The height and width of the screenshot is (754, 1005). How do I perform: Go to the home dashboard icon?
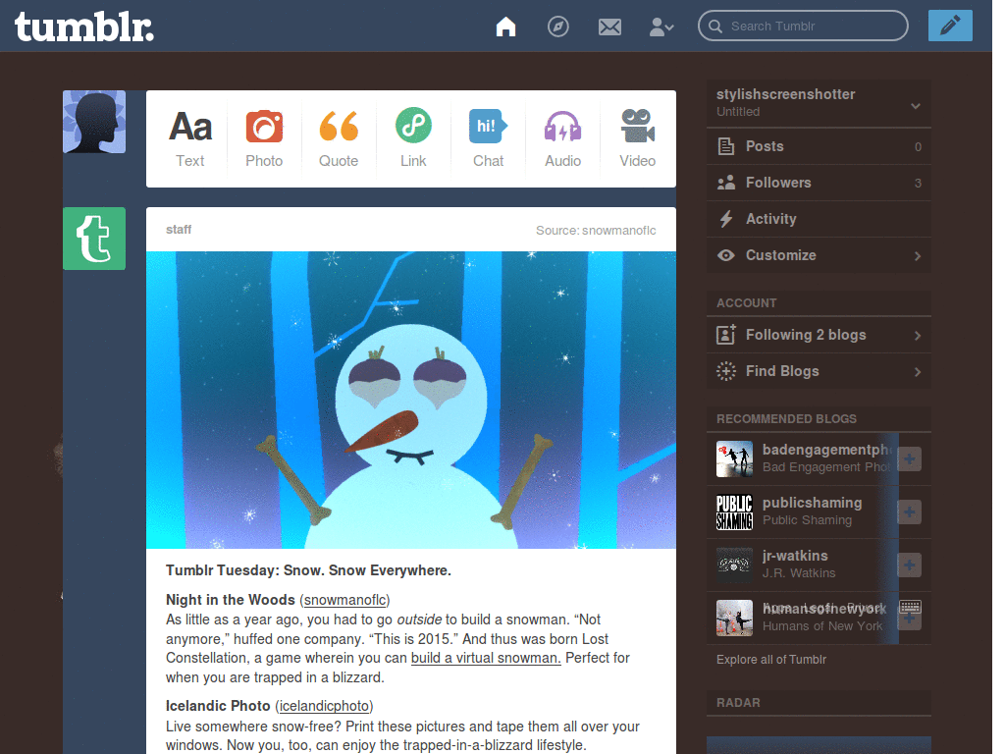pos(505,27)
